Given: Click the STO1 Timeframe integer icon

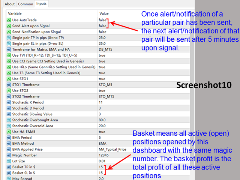Looking at the screenshot, I should (9, 85).
